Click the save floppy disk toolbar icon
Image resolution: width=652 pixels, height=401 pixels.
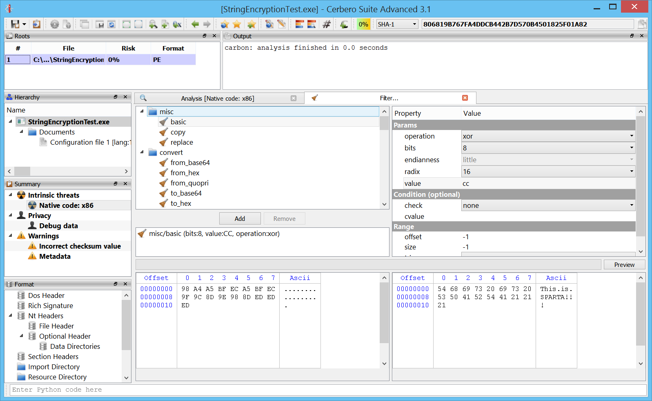click(x=15, y=24)
